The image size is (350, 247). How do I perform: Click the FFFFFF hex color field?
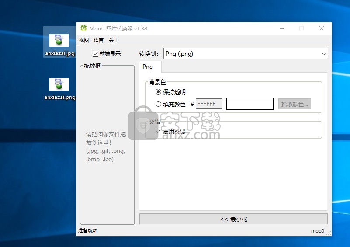click(x=209, y=104)
